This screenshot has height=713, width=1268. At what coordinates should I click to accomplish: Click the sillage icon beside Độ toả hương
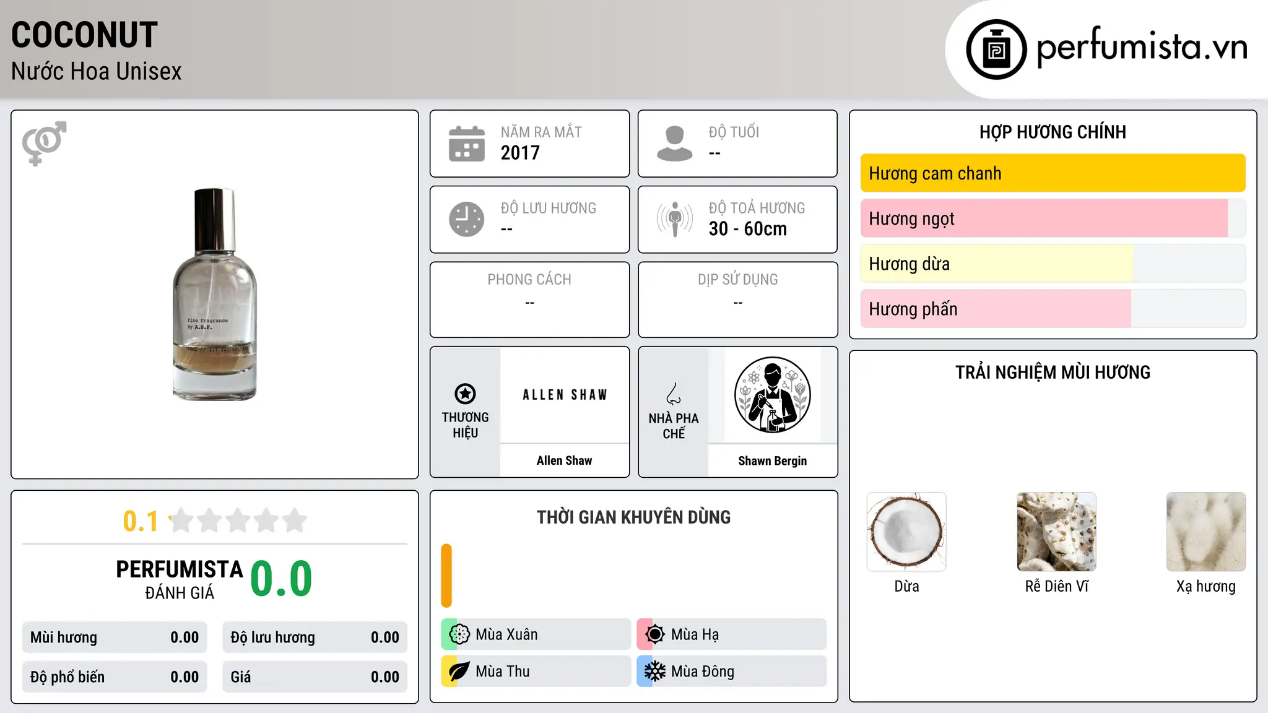coord(674,219)
